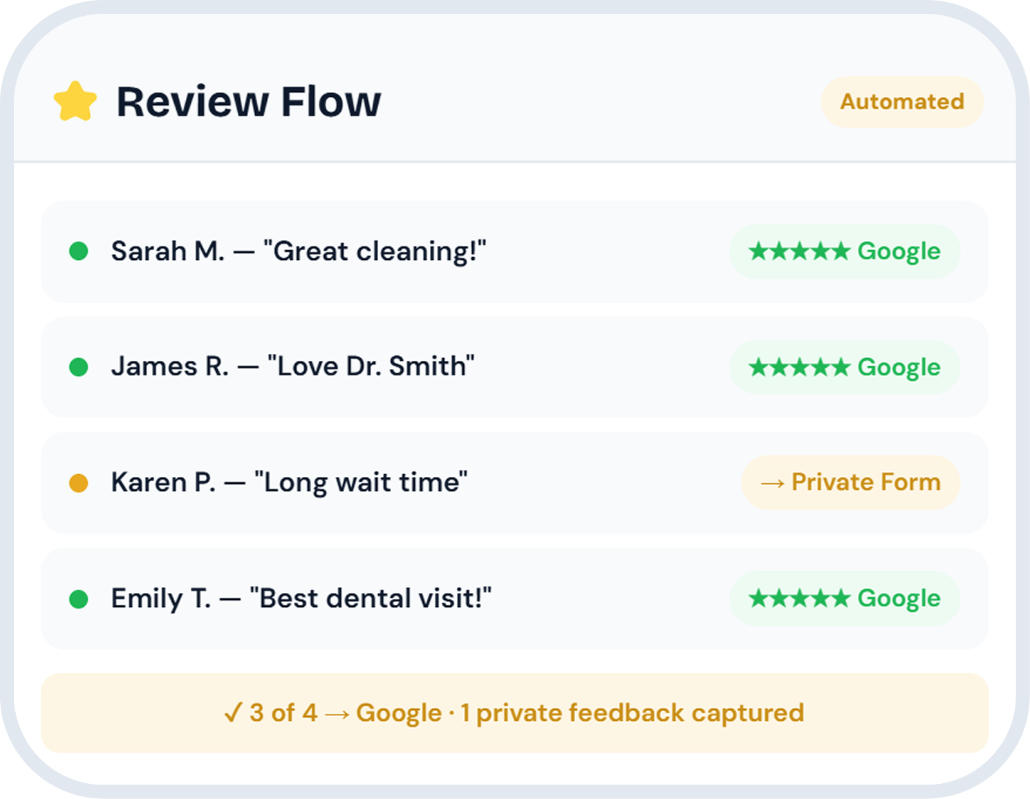Click the green status dot for Emily T.

coord(79,599)
